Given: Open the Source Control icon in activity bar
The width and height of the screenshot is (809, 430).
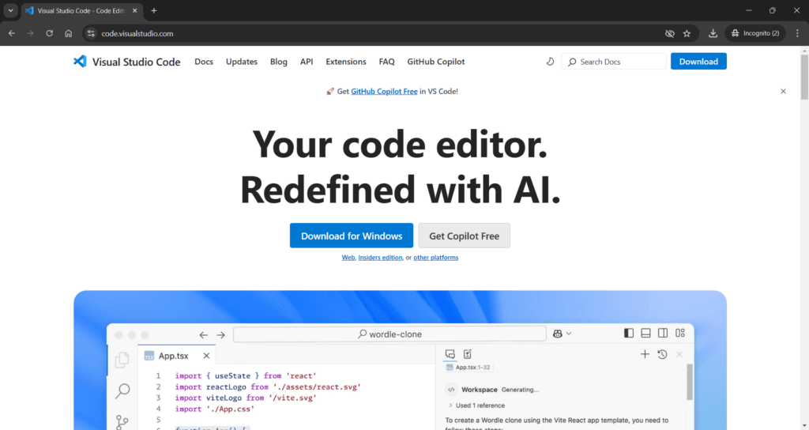Looking at the screenshot, I should [122, 422].
